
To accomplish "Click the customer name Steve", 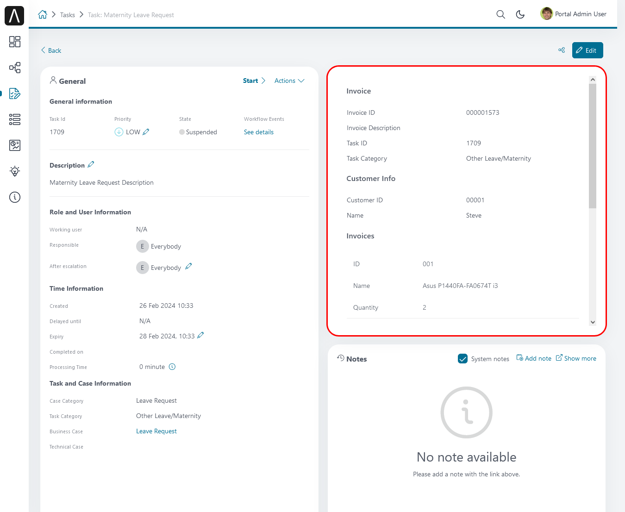I will coord(474,215).
